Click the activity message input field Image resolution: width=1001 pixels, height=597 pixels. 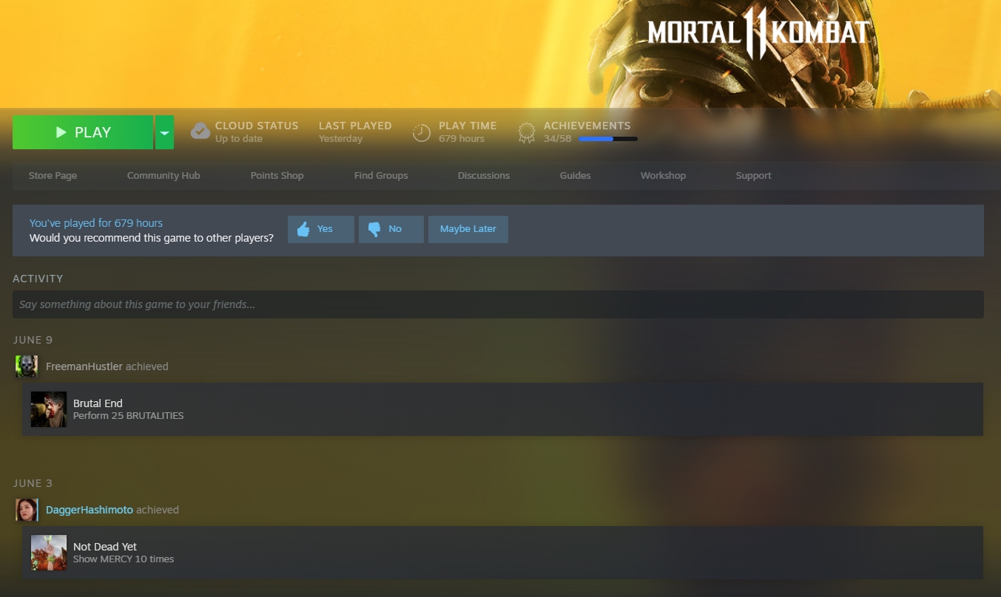[x=498, y=304]
